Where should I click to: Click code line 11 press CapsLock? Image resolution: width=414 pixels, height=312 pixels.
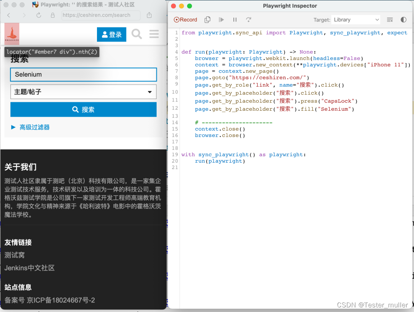coord(276,101)
